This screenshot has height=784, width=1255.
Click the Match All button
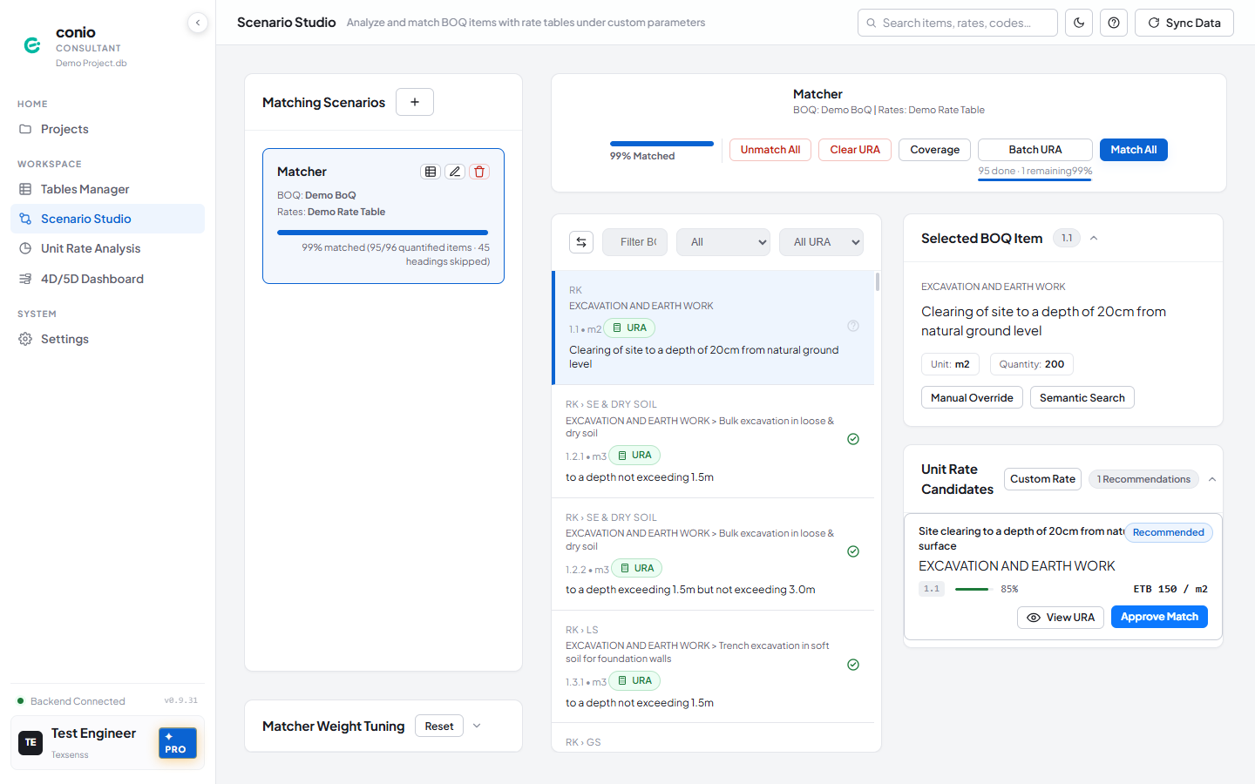(x=1133, y=150)
